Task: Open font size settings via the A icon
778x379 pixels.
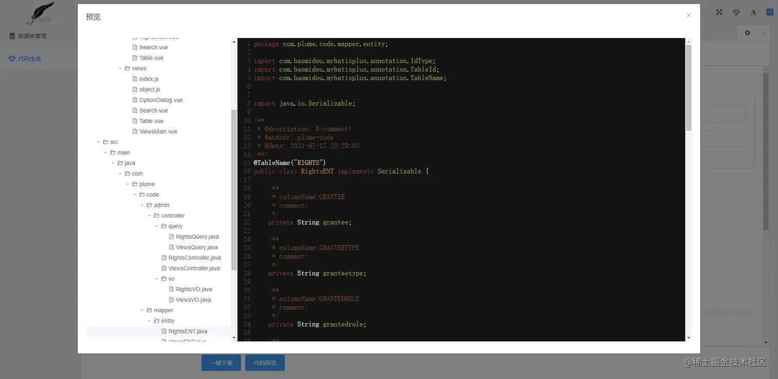Action: tap(753, 12)
